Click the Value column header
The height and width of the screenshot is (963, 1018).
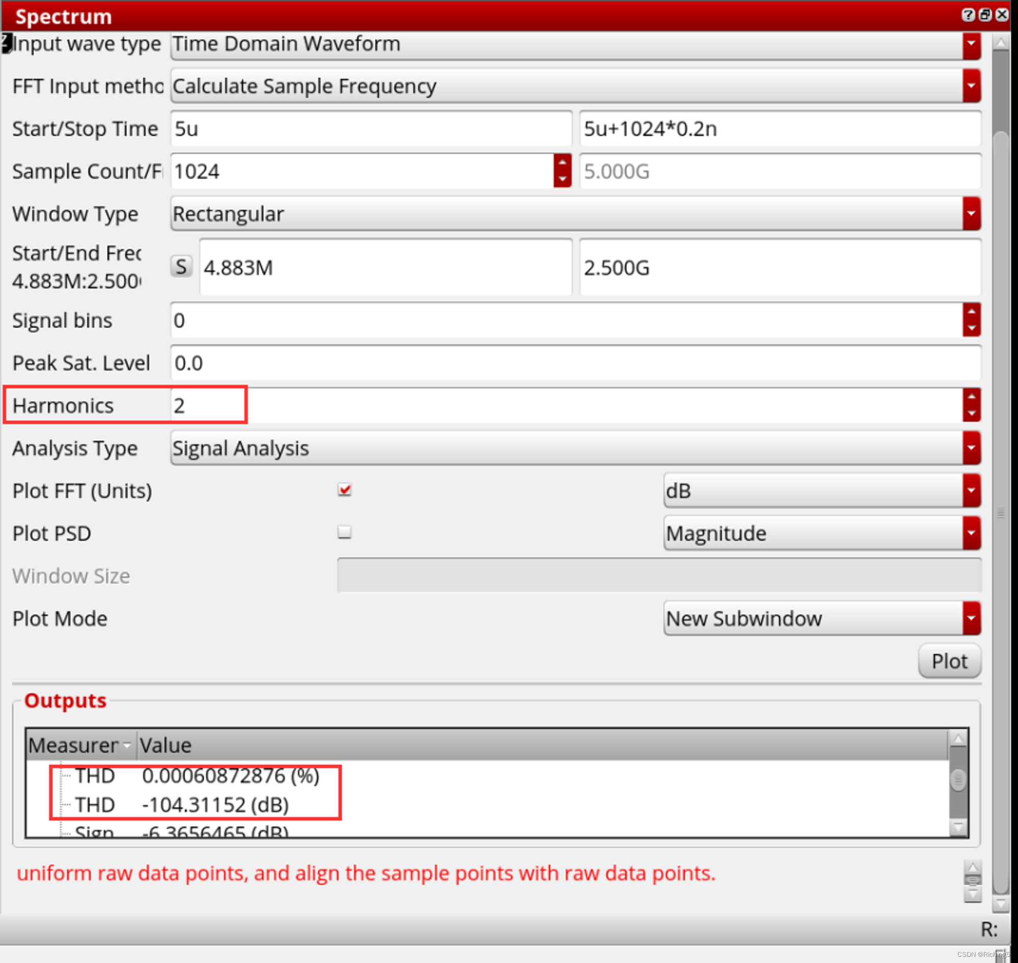pyautogui.click(x=542, y=745)
